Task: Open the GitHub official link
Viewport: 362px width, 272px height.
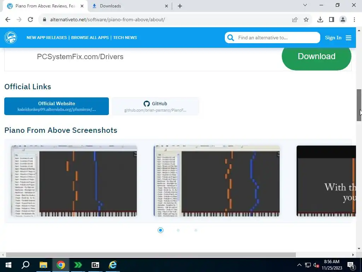Action: [x=156, y=106]
